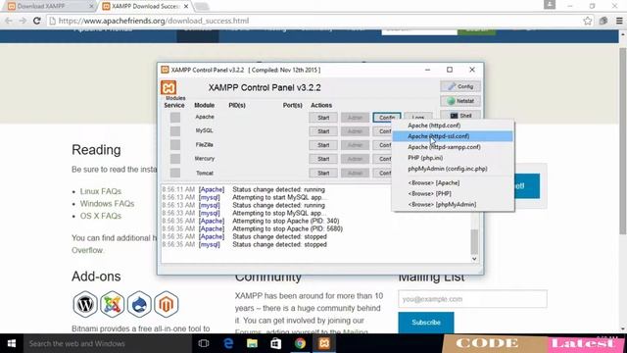Toggle FileZilla service checkbox
Image resolution: width=627 pixels, height=353 pixels.
(x=175, y=145)
